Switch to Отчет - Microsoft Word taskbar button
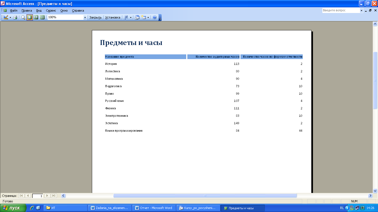 click(x=154, y=208)
